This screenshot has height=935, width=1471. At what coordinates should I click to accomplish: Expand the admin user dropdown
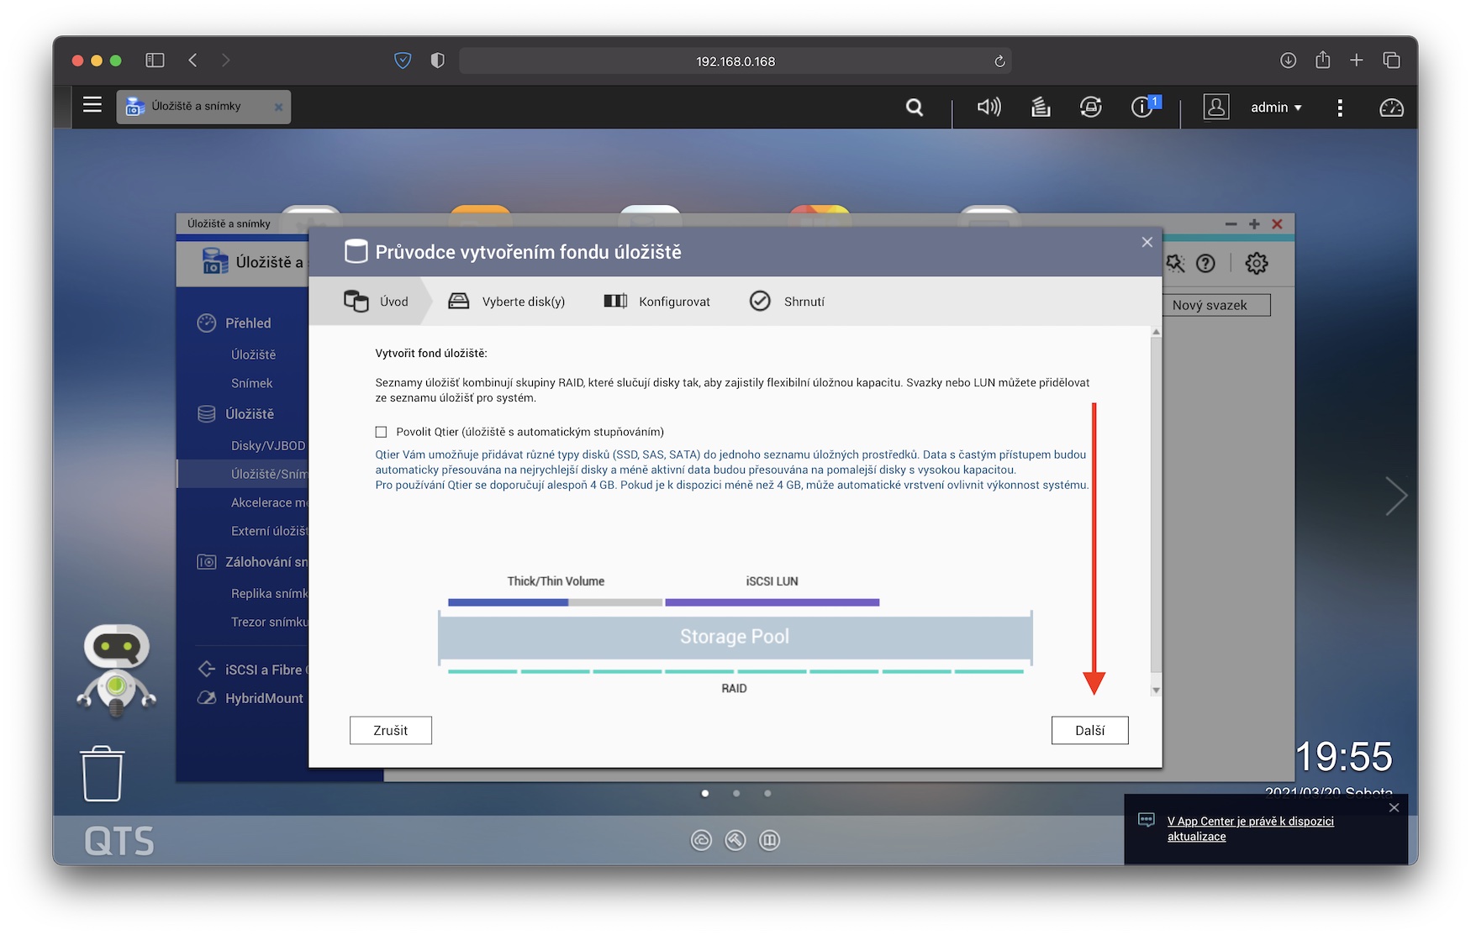pos(1276,108)
